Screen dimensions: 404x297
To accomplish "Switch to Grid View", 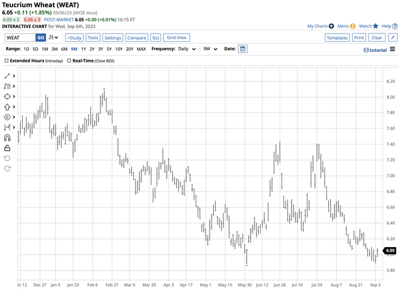I will [177, 38].
